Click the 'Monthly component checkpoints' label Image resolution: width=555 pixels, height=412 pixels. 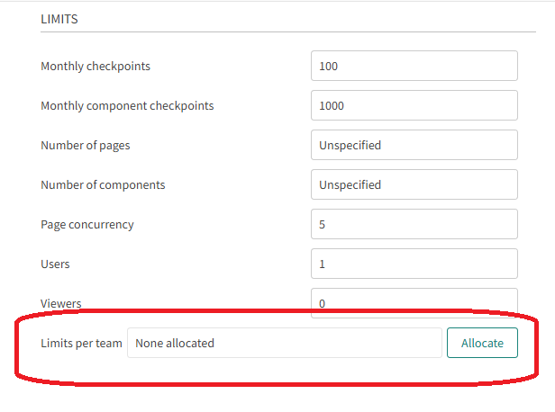[127, 105]
